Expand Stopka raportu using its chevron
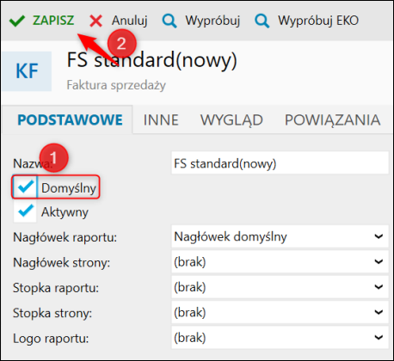Screen dimensions: 394x361 [x=379, y=287]
